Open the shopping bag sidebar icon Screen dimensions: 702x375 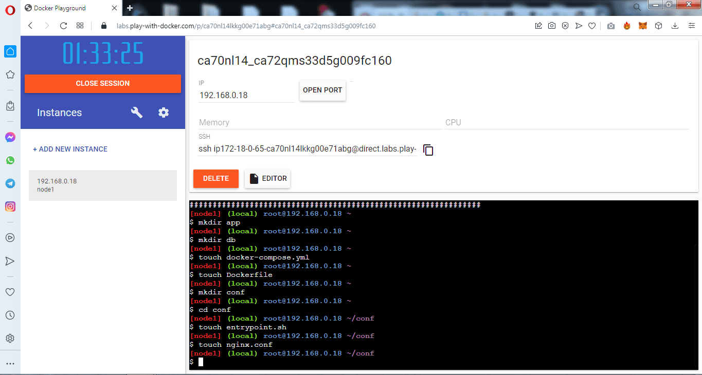[x=10, y=105]
